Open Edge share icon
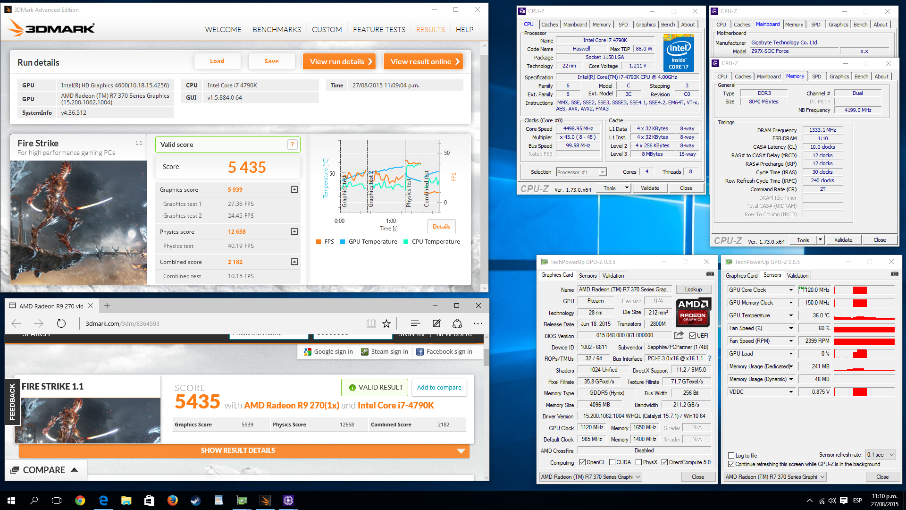906x510 pixels. pos(457,323)
